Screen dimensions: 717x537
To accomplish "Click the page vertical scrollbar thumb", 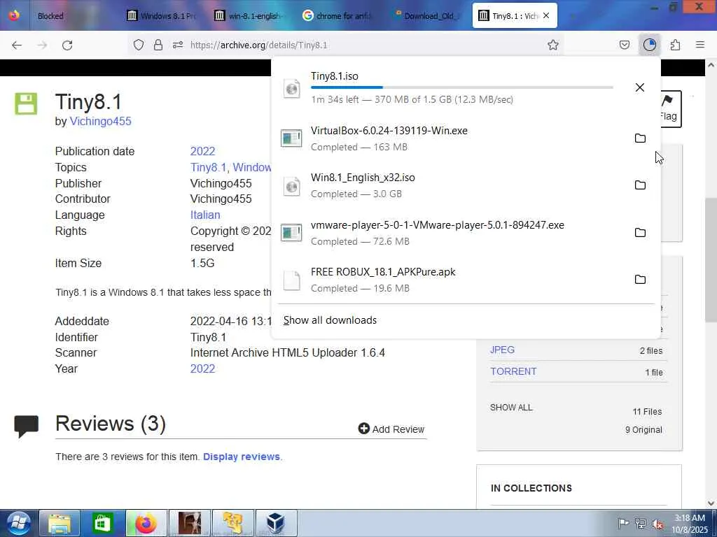I will click(711, 259).
